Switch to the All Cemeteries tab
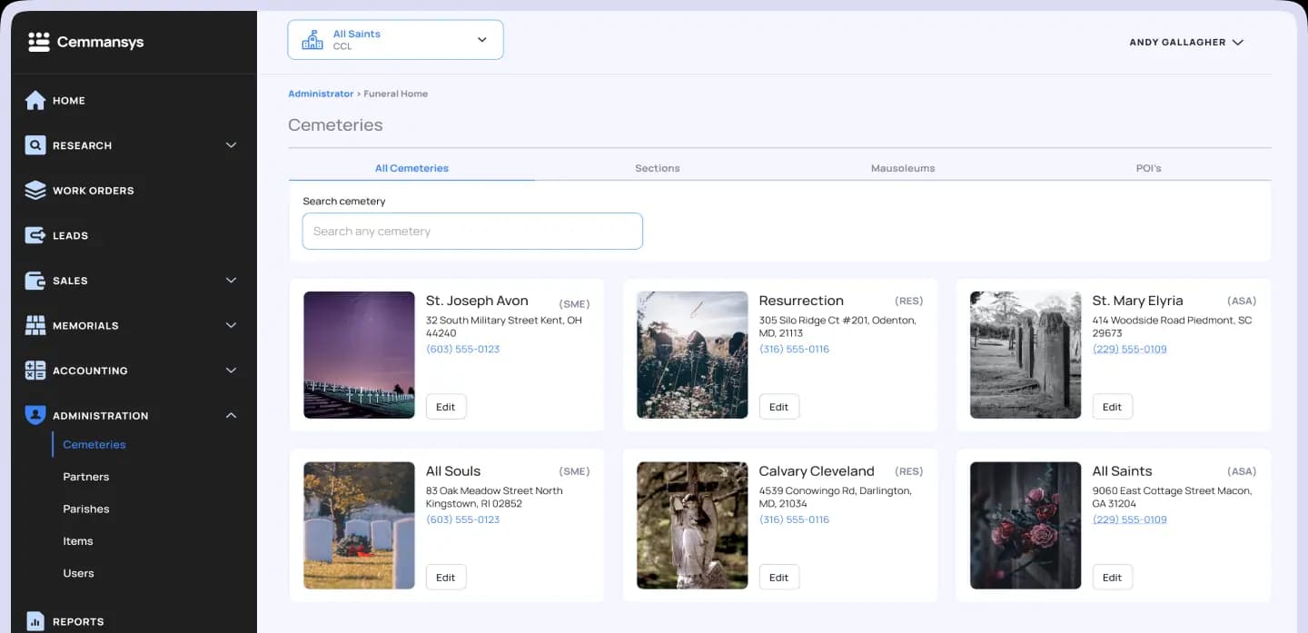 point(411,168)
